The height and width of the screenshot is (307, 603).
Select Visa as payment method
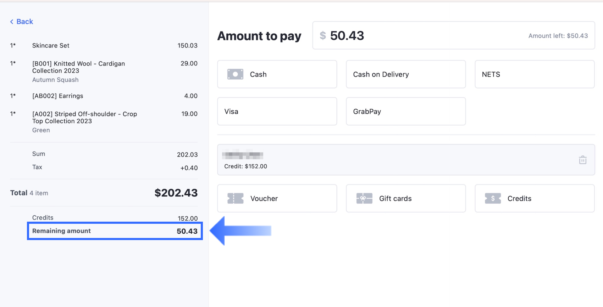click(x=277, y=112)
